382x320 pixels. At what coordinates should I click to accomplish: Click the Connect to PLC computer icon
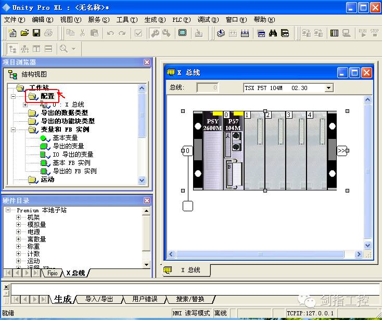(x=346, y=33)
